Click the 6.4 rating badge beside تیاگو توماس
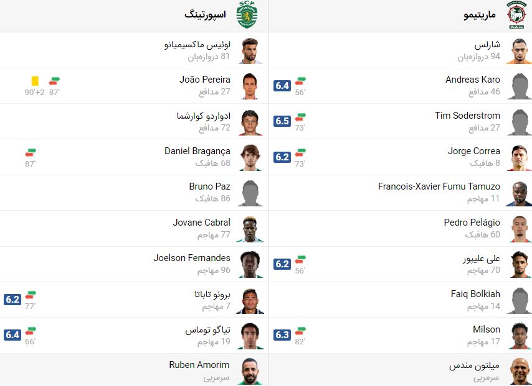Viewport: 532px width, 386px height. [12, 335]
